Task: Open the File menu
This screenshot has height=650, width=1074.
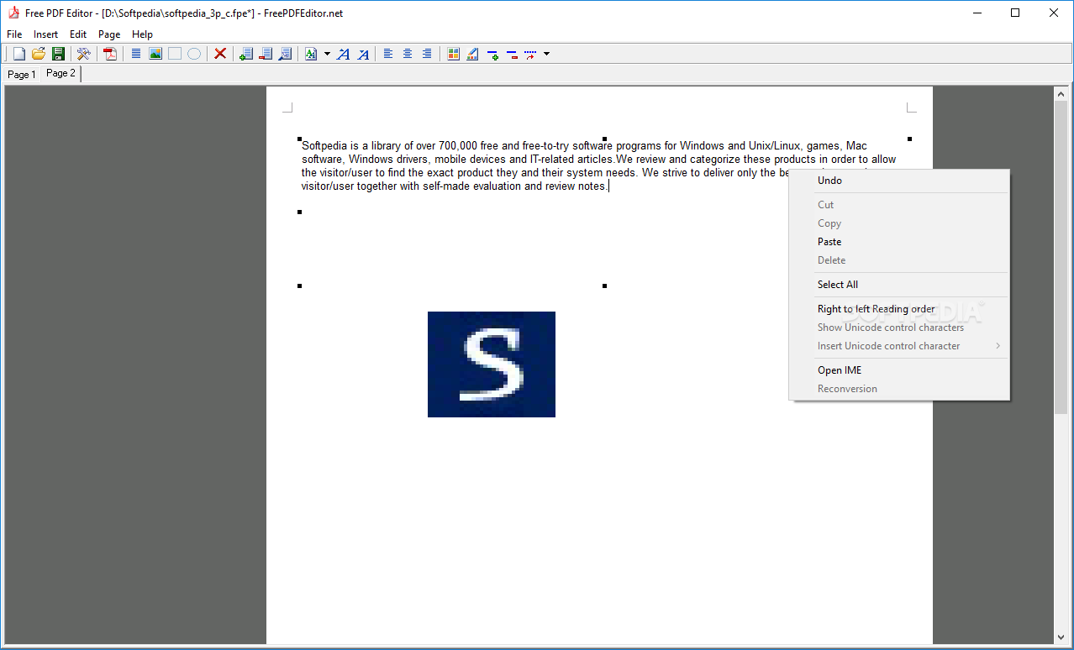Action: click(x=14, y=34)
